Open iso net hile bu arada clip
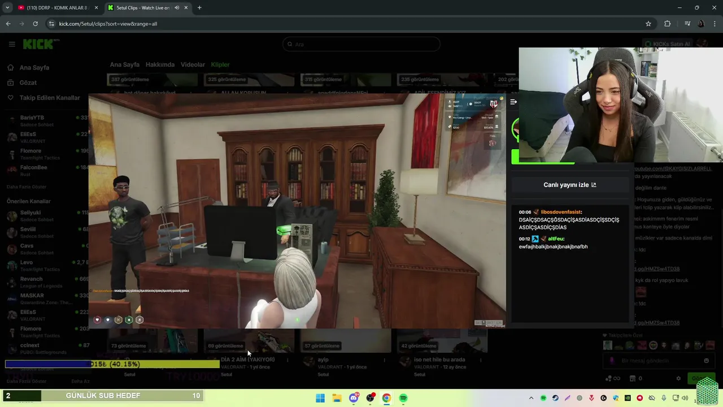Screen dimensions: 723x407 [x=439, y=360]
